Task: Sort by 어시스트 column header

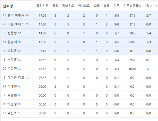Action: coord(84,6)
